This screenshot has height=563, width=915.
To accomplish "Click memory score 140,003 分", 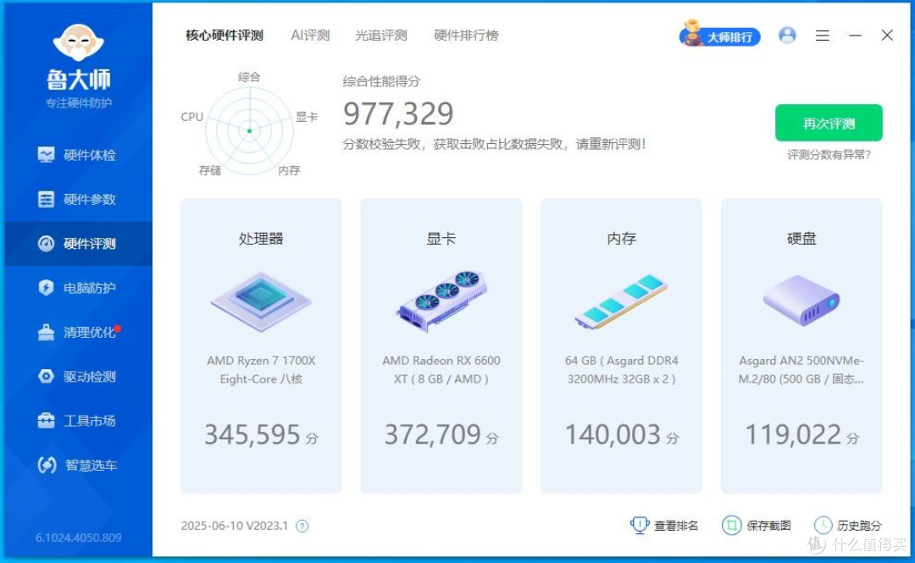I will pos(622,434).
